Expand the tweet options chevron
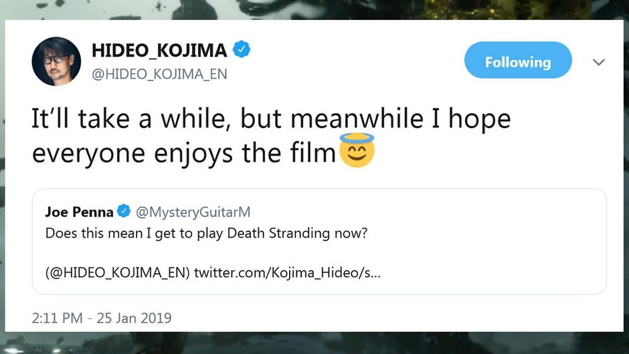 [599, 62]
